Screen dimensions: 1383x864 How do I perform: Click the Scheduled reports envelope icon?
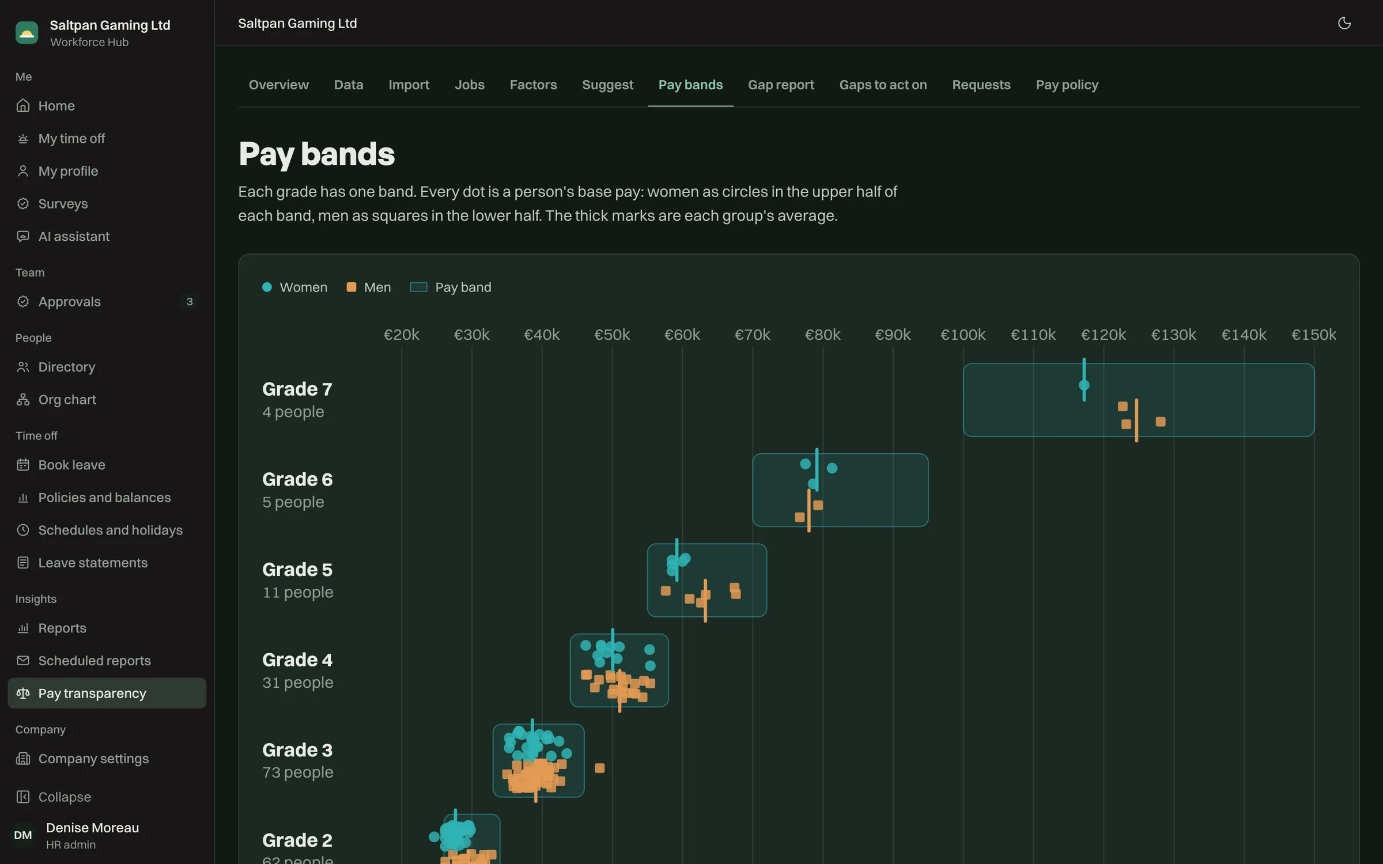[x=23, y=661]
